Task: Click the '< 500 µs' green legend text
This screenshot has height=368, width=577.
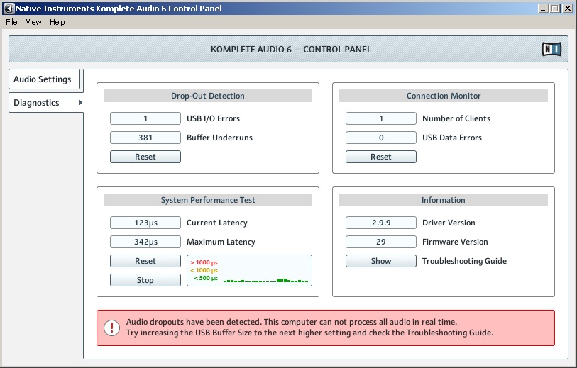Action: click(206, 278)
